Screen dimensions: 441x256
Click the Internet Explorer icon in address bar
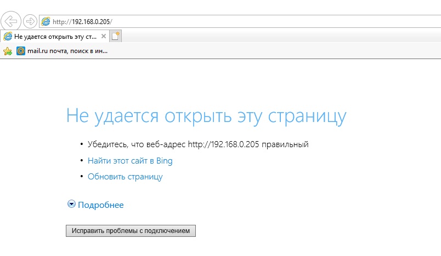(x=46, y=21)
